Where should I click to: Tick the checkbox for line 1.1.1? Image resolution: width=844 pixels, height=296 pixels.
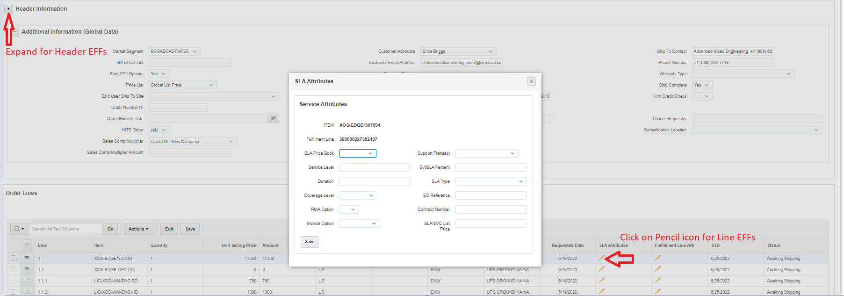pyautogui.click(x=14, y=281)
